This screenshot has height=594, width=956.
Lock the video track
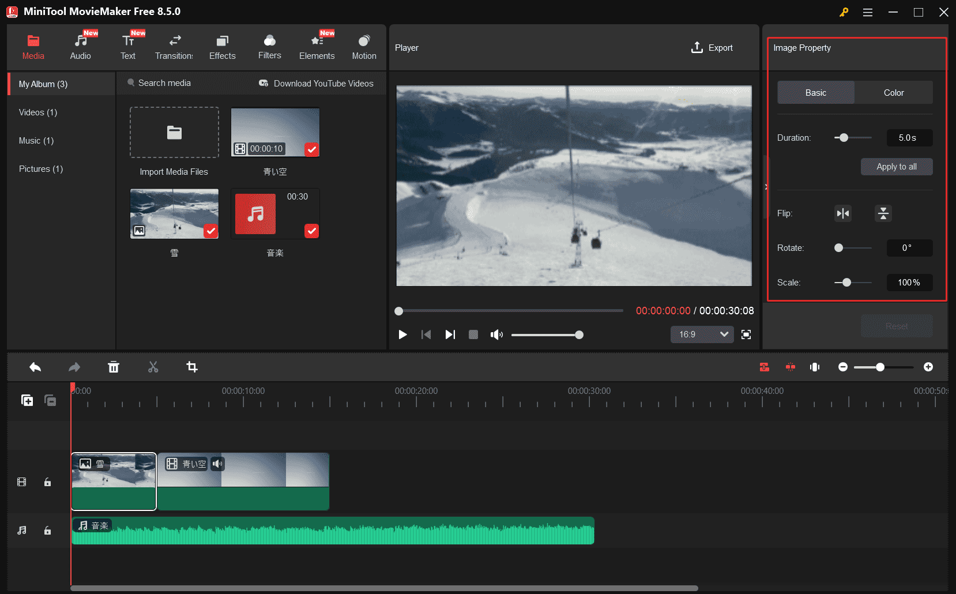point(47,482)
